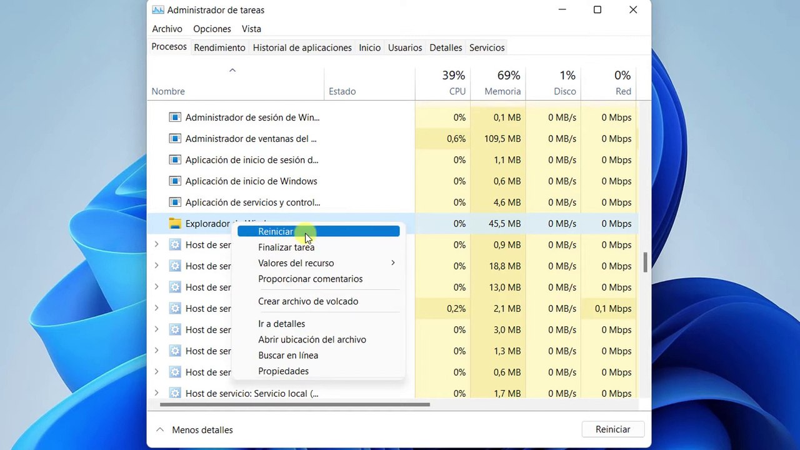Click gear icon of Host de ser row with 0,9 MB
The width and height of the screenshot is (800, 450).
click(175, 245)
